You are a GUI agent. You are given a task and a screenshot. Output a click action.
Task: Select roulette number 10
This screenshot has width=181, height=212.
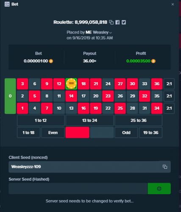pyautogui.click(x=59, y=108)
